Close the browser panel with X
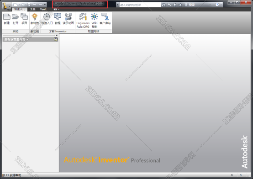Screen dimensions: 253x179 57,36
